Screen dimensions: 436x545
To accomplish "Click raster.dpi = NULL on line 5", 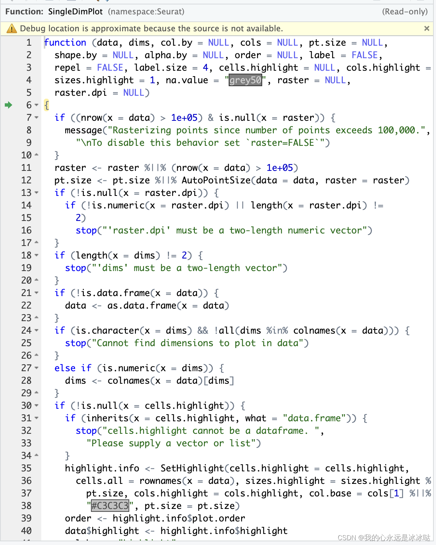I will 99,92.
